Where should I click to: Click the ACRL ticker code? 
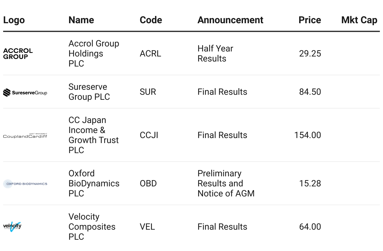click(x=150, y=54)
